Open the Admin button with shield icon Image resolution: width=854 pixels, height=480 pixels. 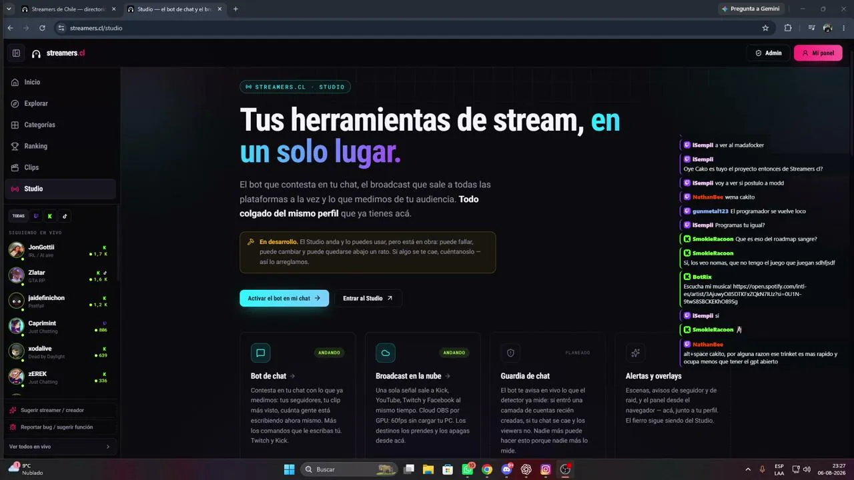pos(769,53)
